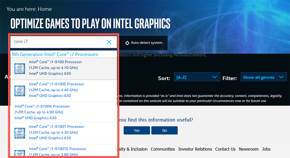Click into the processor search field
Viewport: 290px width, 158px height.
tap(57, 42)
